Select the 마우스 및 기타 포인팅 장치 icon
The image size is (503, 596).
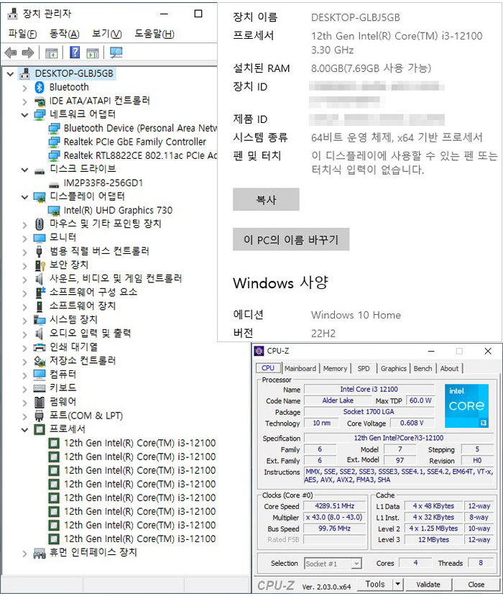[40, 224]
